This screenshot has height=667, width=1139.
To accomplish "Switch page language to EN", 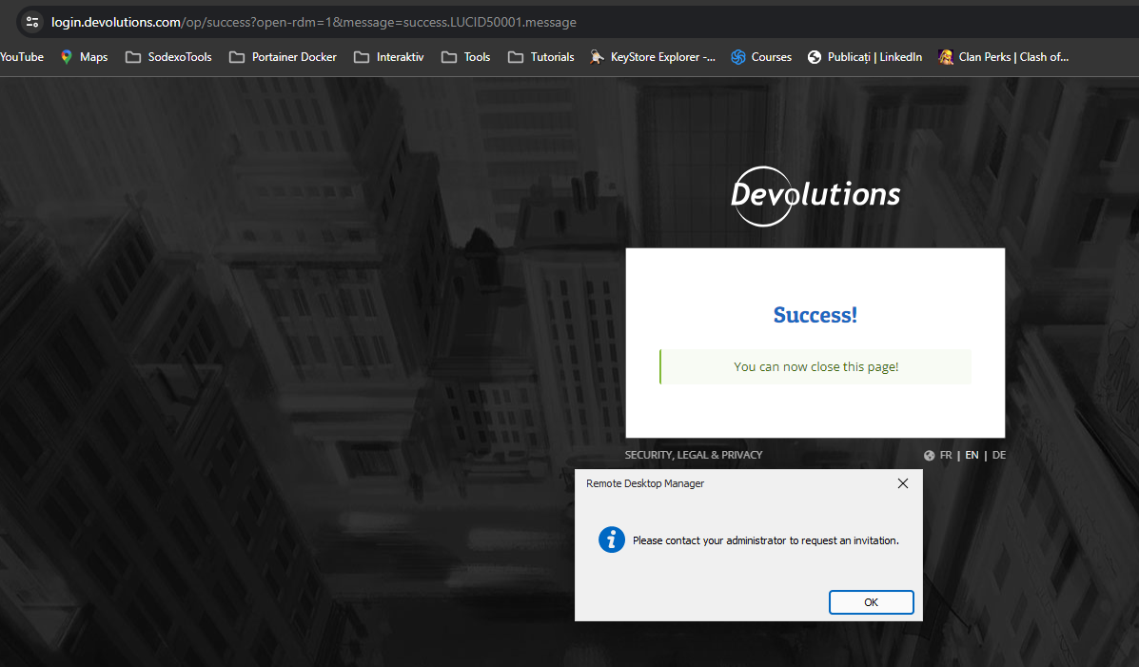I will pyautogui.click(x=972, y=455).
